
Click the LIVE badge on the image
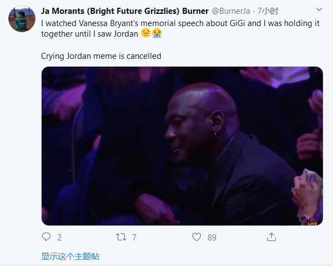click(x=312, y=223)
